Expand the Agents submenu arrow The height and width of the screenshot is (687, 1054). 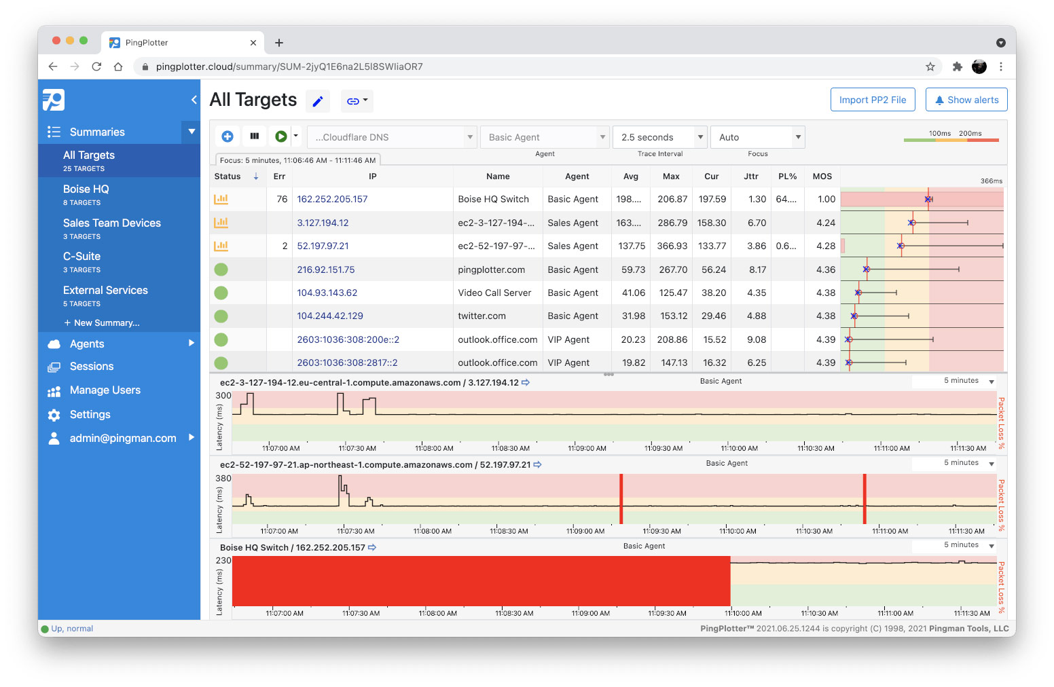click(192, 343)
